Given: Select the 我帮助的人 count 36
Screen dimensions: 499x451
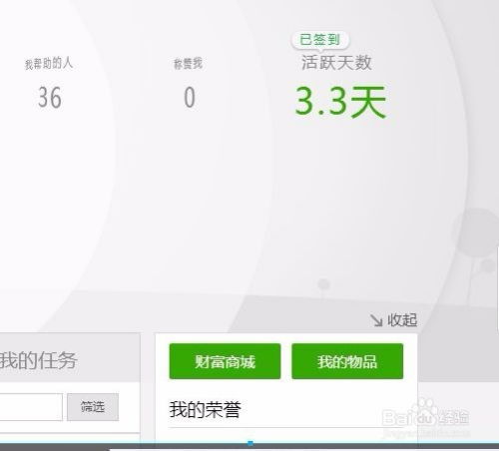Looking at the screenshot, I should click(x=50, y=98).
